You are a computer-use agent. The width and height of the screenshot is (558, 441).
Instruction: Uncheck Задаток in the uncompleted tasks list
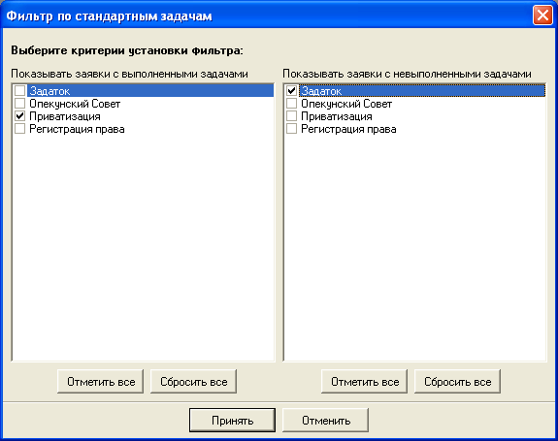(x=291, y=91)
